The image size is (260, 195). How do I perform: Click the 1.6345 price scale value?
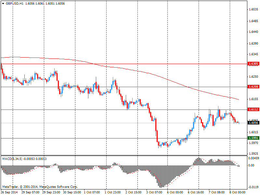click(254, 54)
